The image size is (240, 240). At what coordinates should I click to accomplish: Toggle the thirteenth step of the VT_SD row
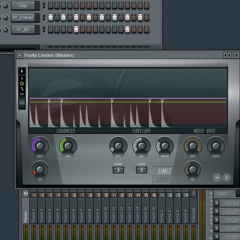coord(127,29)
